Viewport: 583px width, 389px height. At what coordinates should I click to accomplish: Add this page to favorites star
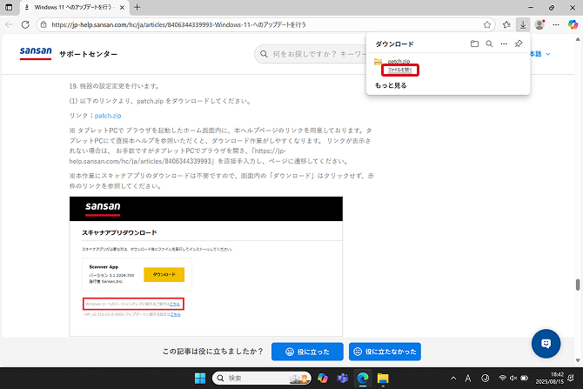tap(487, 24)
